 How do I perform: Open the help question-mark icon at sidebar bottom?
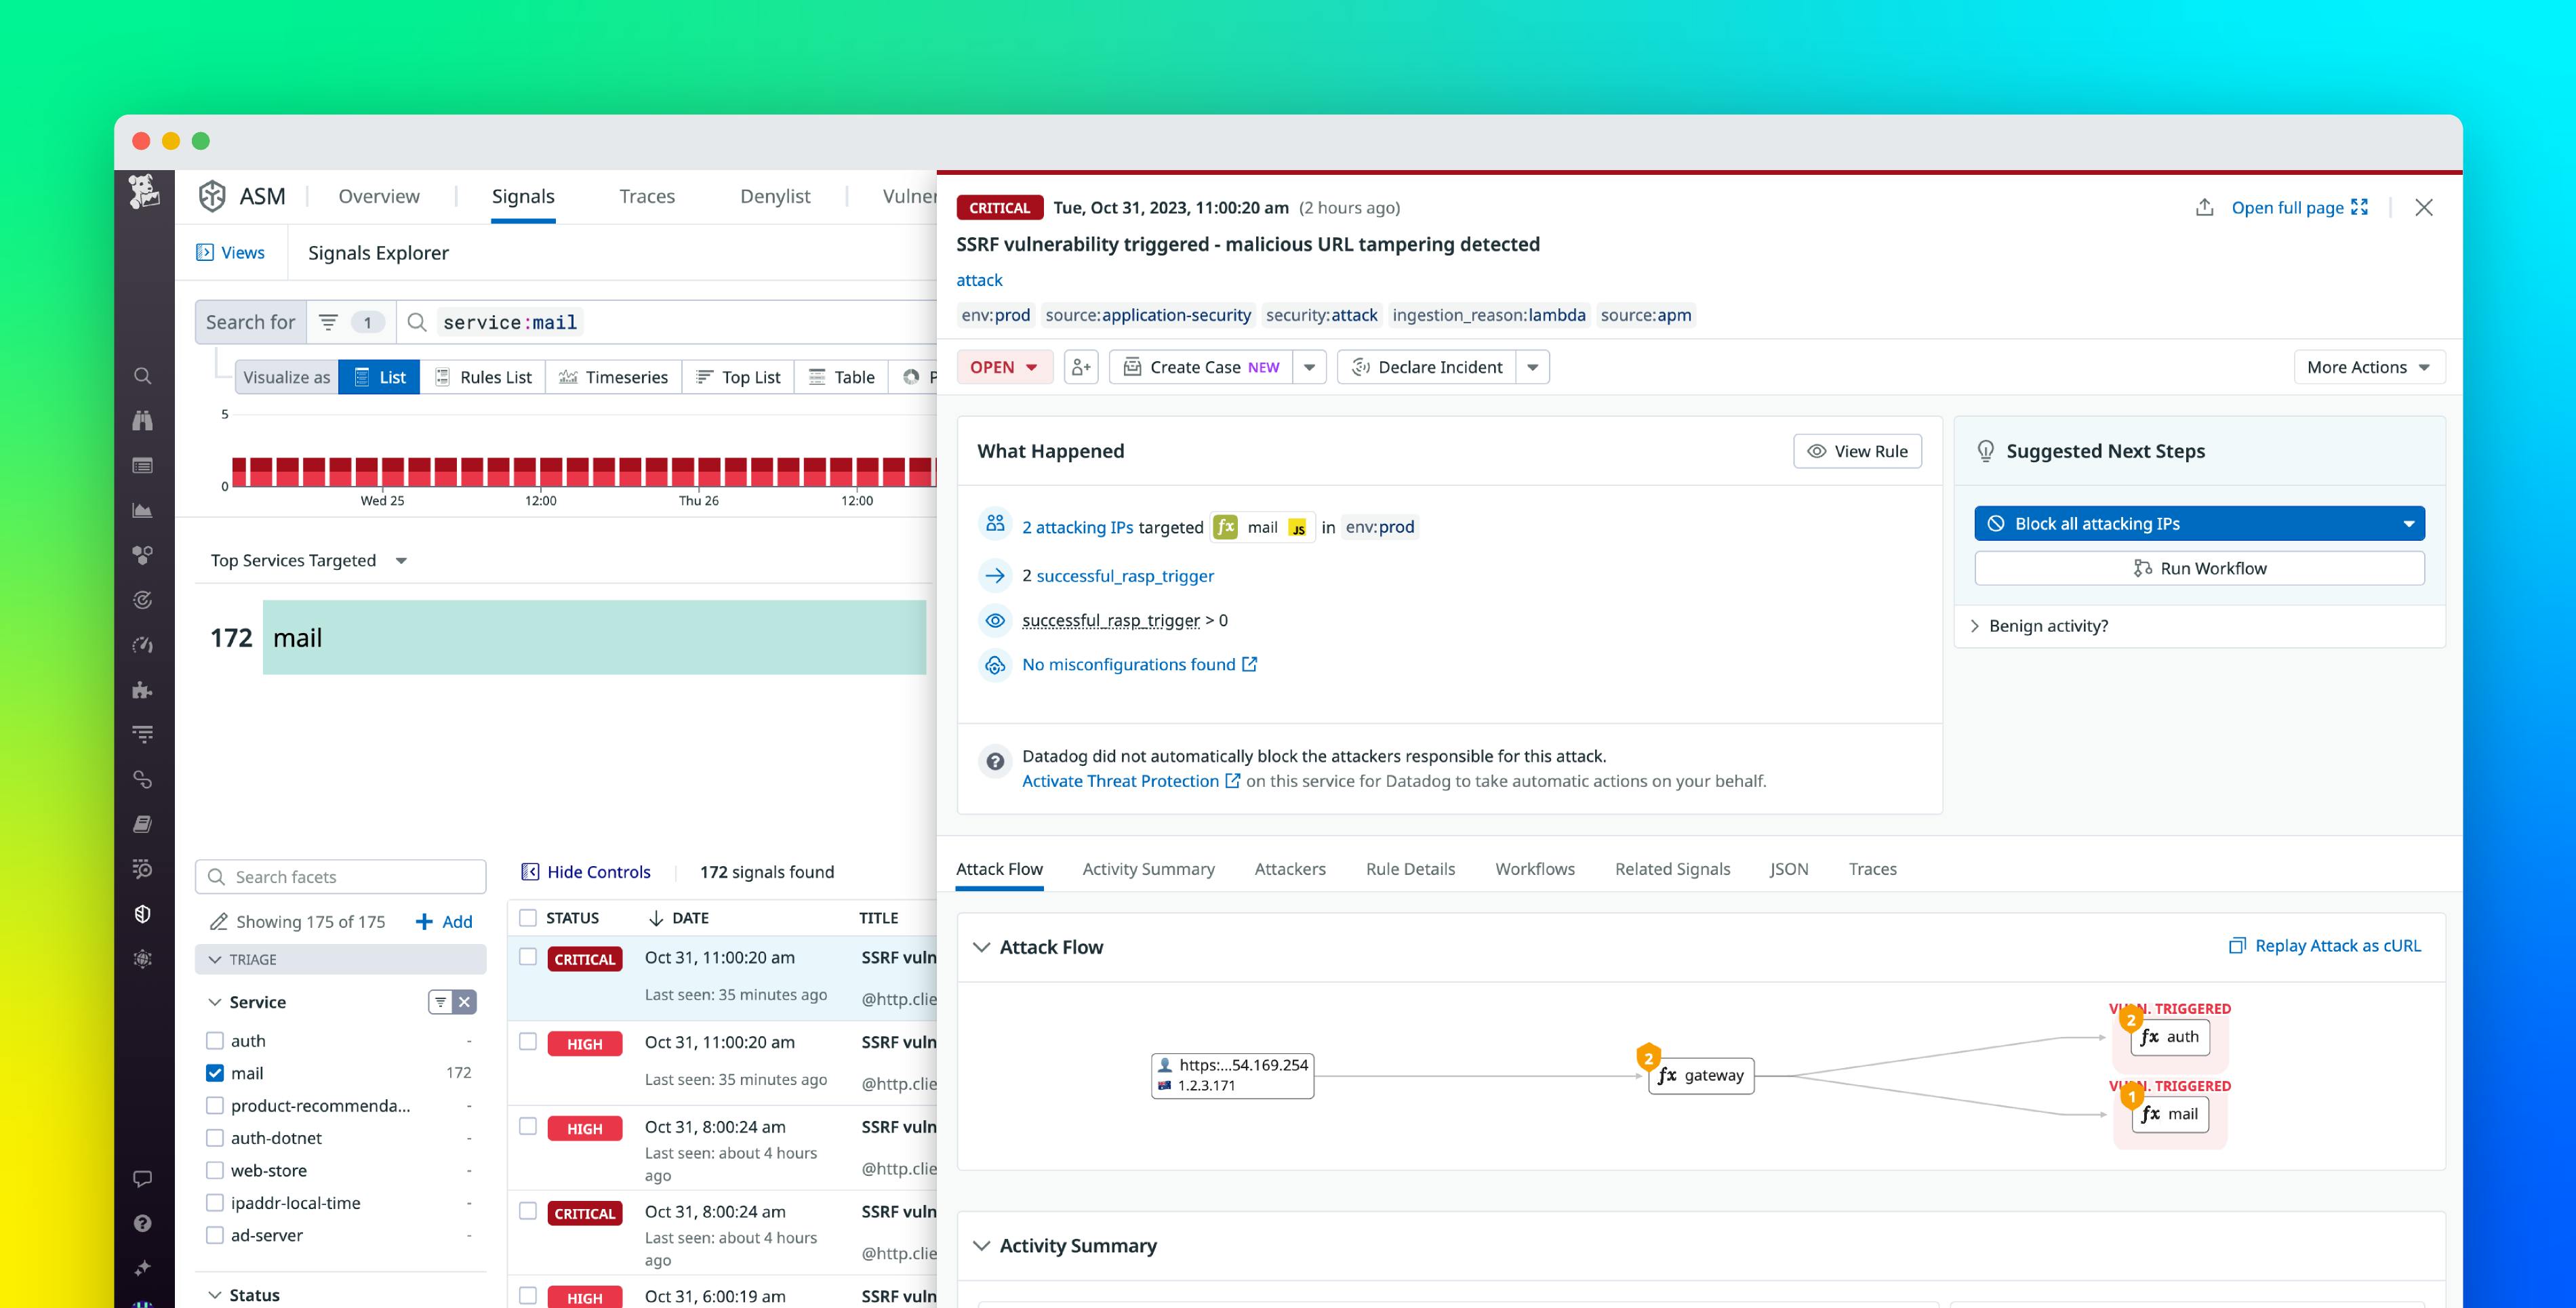[142, 1223]
